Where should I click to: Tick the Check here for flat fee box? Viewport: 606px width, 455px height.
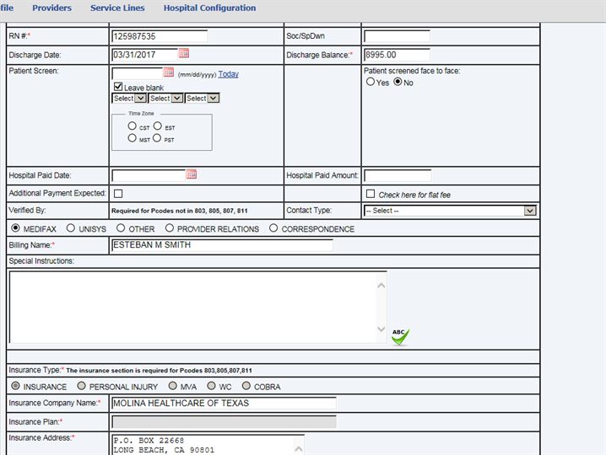(x=371, y=194)
